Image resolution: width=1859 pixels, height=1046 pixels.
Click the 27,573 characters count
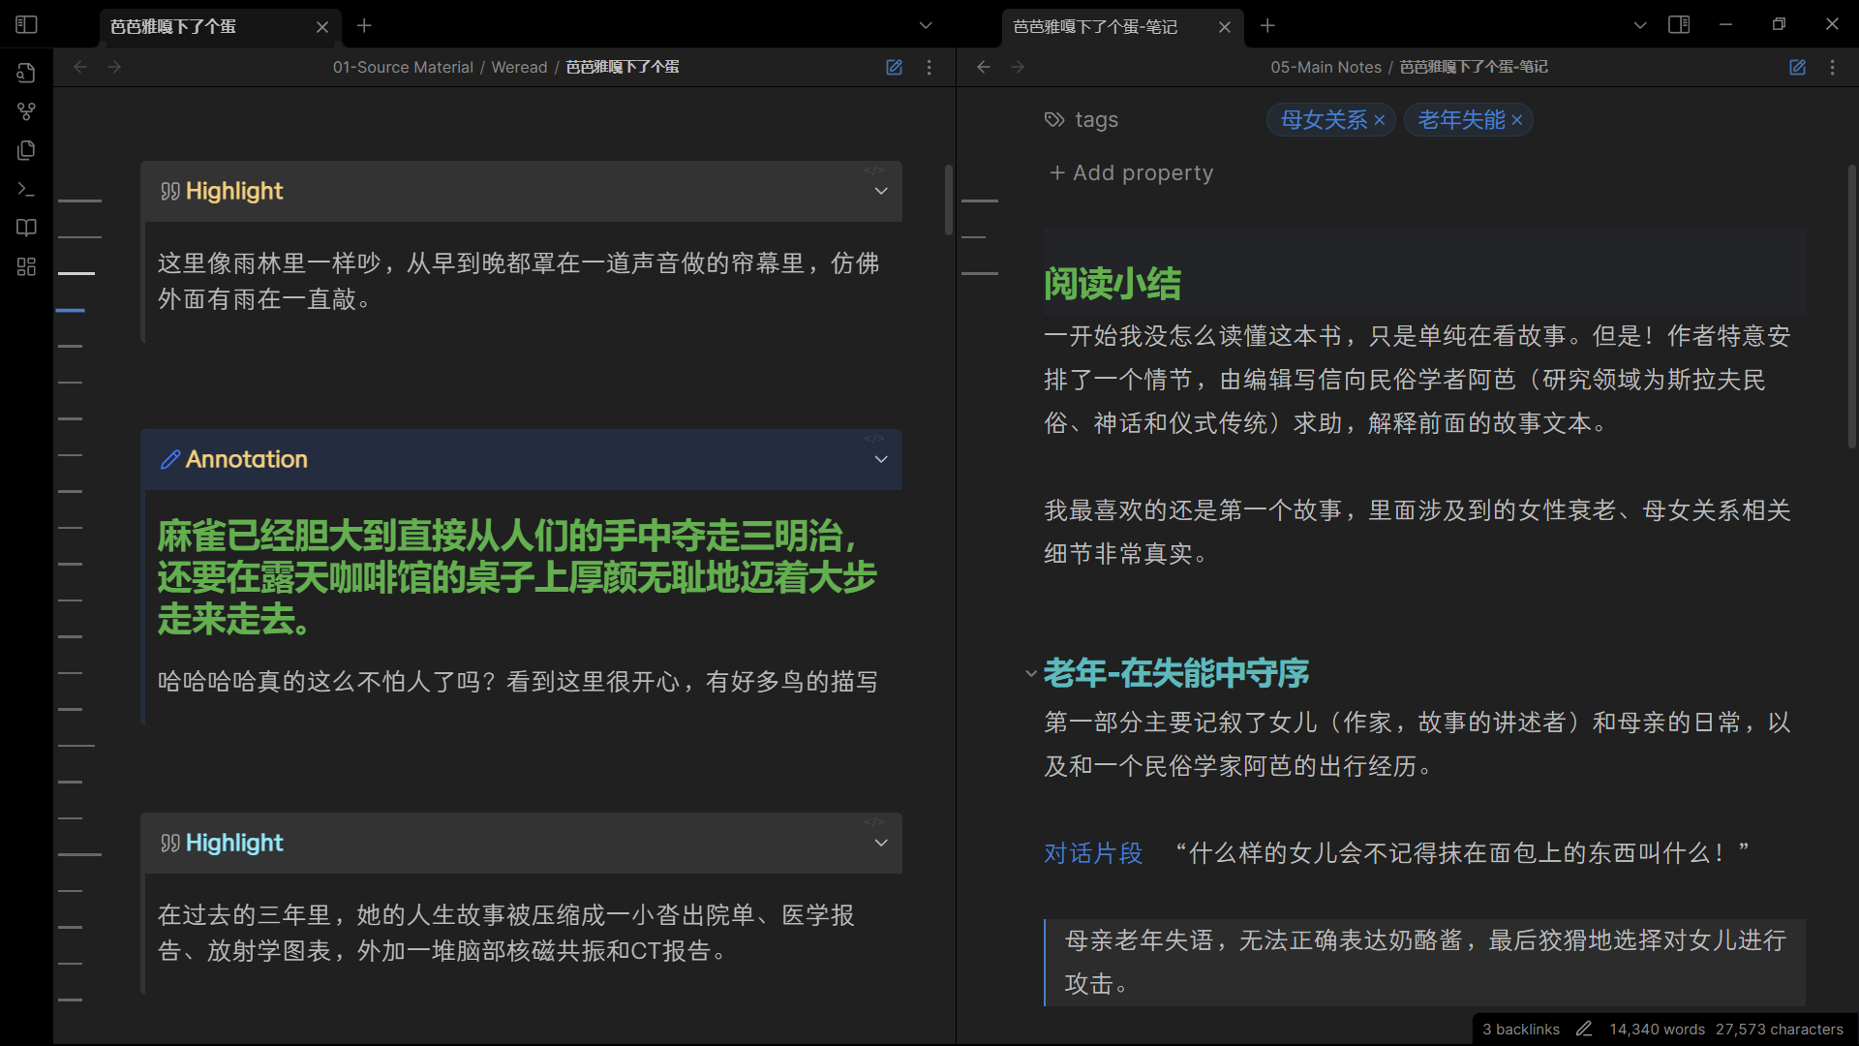[1780, 1030]
